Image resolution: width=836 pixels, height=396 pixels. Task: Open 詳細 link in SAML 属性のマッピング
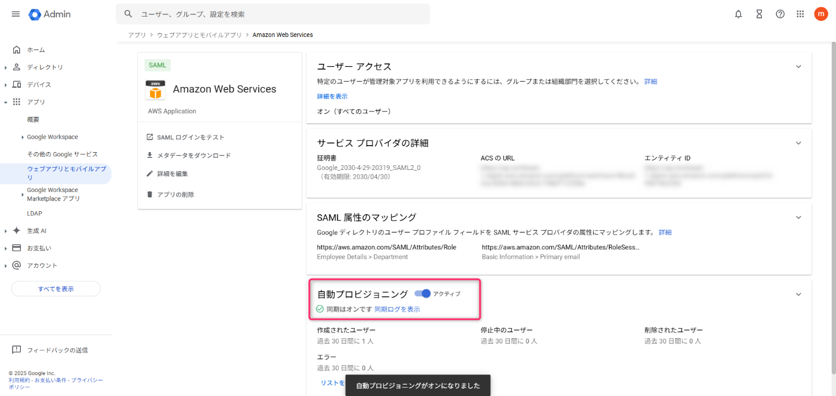point(665,232)
